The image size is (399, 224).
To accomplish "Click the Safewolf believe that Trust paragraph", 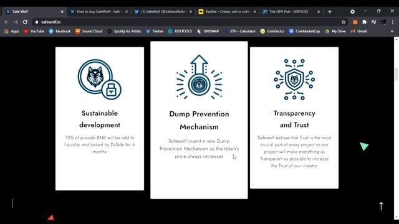I will (294, 152).
